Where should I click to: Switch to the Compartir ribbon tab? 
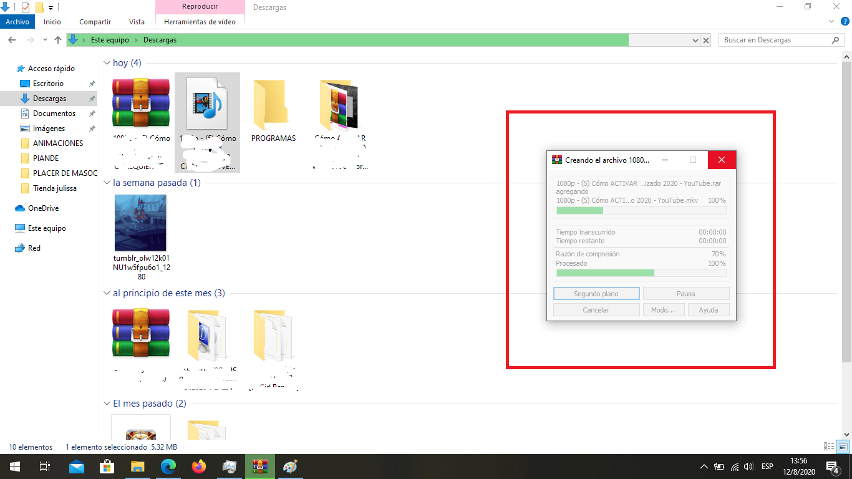coord(95,22)
